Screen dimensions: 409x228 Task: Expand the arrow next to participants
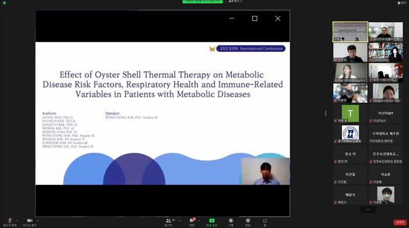tap(179, 221)
